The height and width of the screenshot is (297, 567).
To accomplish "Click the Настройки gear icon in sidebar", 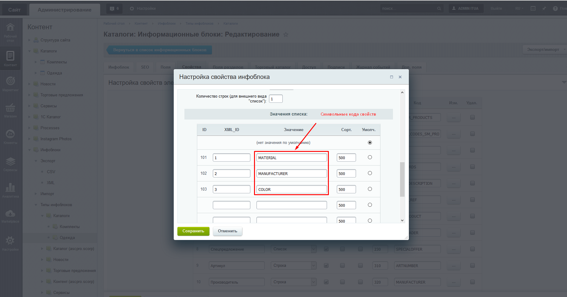I will pos(10,243).
